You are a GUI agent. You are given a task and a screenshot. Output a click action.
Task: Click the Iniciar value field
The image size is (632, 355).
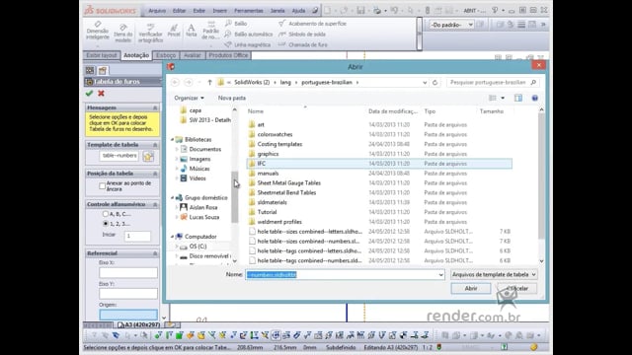point(137,236)
